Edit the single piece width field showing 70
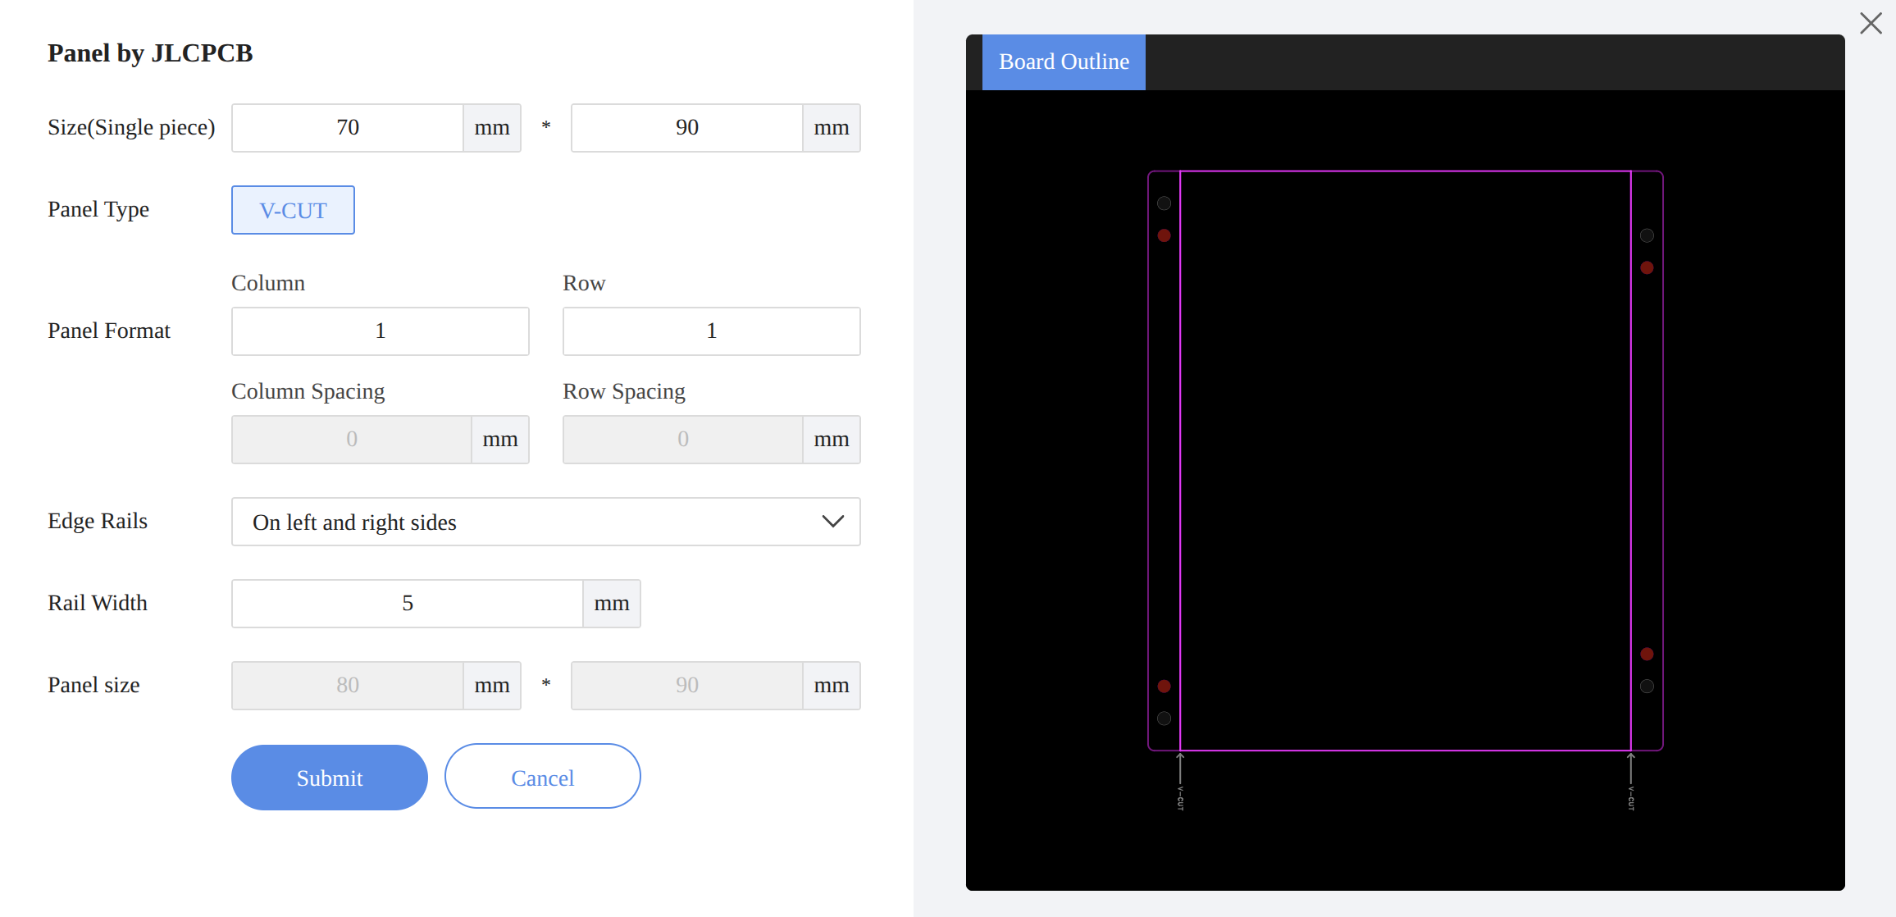This screenshot has height=917, width=1896. point(348,128)
